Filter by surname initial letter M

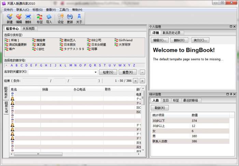click(x=71, y=65)
